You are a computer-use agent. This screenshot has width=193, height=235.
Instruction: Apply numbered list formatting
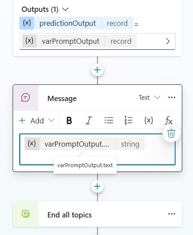[128, 120]
